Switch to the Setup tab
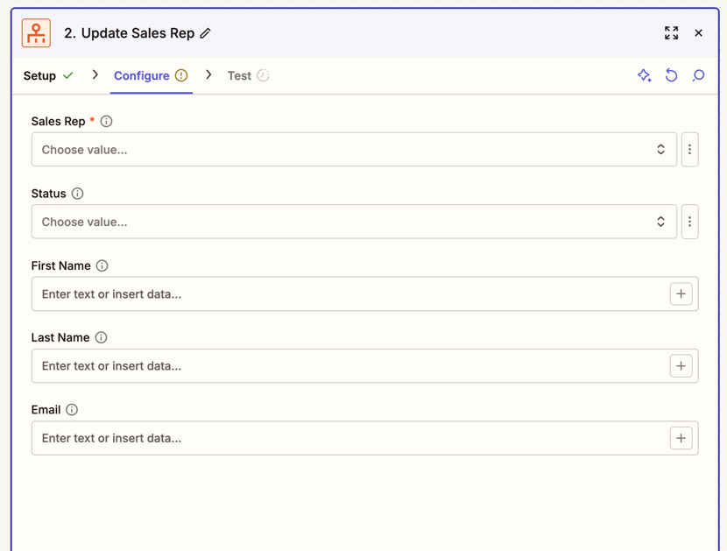Viewport: 727px width, 551px height. pos(39,75)
